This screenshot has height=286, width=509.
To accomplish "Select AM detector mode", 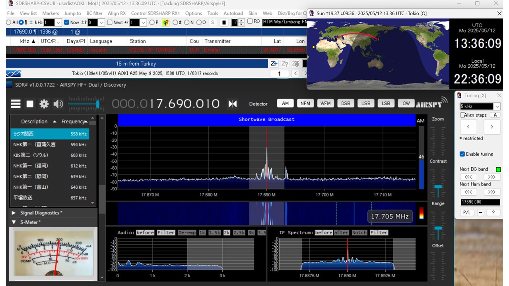I will click(286, 103).
